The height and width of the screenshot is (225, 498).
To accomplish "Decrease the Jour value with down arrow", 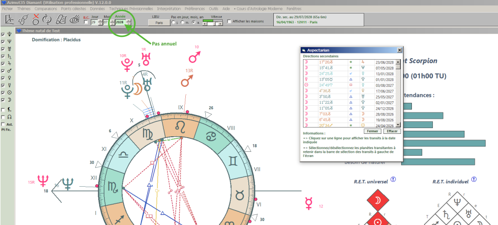I will click(100, 24).
